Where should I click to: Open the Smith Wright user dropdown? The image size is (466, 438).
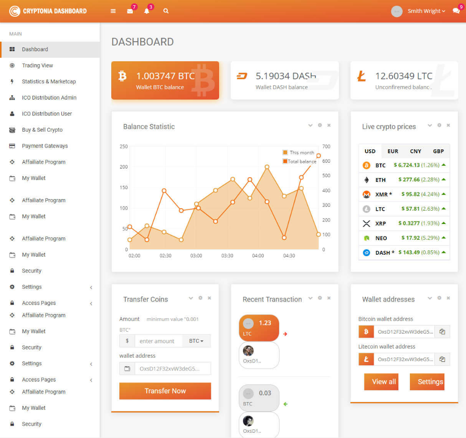426,11
